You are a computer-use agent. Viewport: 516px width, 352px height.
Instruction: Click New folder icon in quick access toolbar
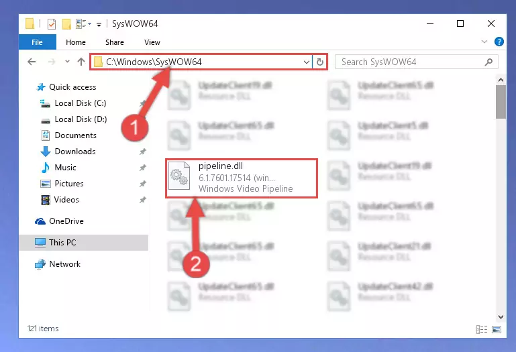coord(67,23)
